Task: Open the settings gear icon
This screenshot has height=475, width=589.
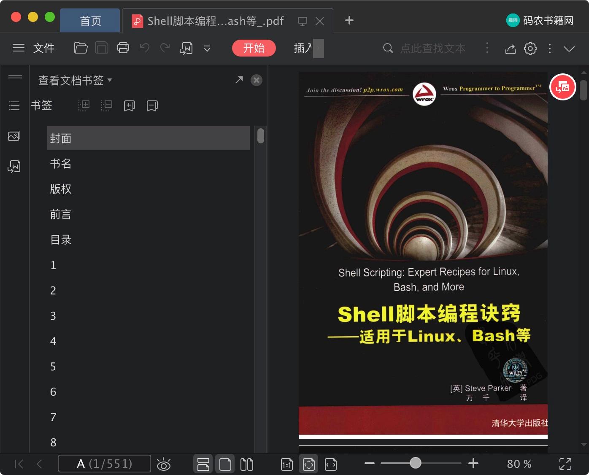Action: [x=530, y=49]
